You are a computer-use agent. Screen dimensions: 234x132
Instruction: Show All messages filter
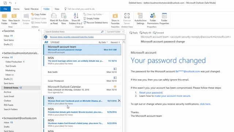46,42
